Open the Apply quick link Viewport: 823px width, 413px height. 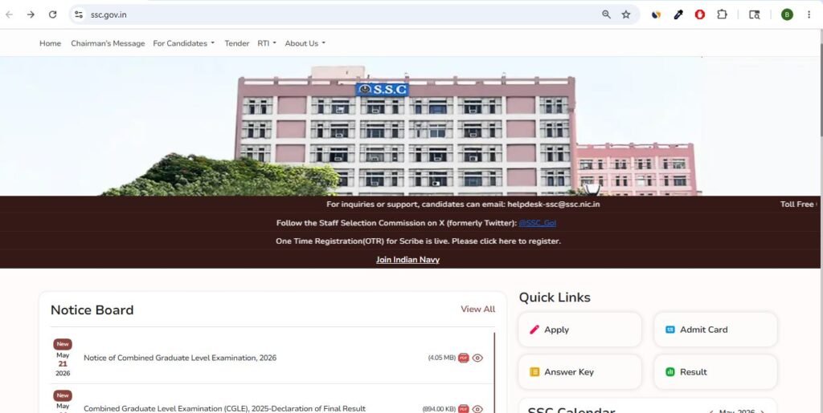pos(579,330)
